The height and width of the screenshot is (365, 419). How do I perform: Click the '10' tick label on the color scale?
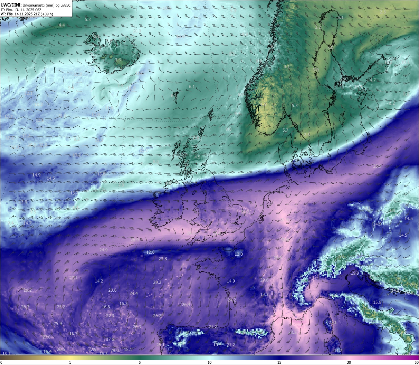tap(209, 362)
